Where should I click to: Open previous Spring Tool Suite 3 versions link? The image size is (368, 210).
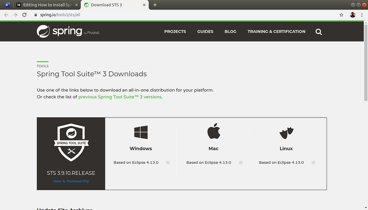(120, 97)
